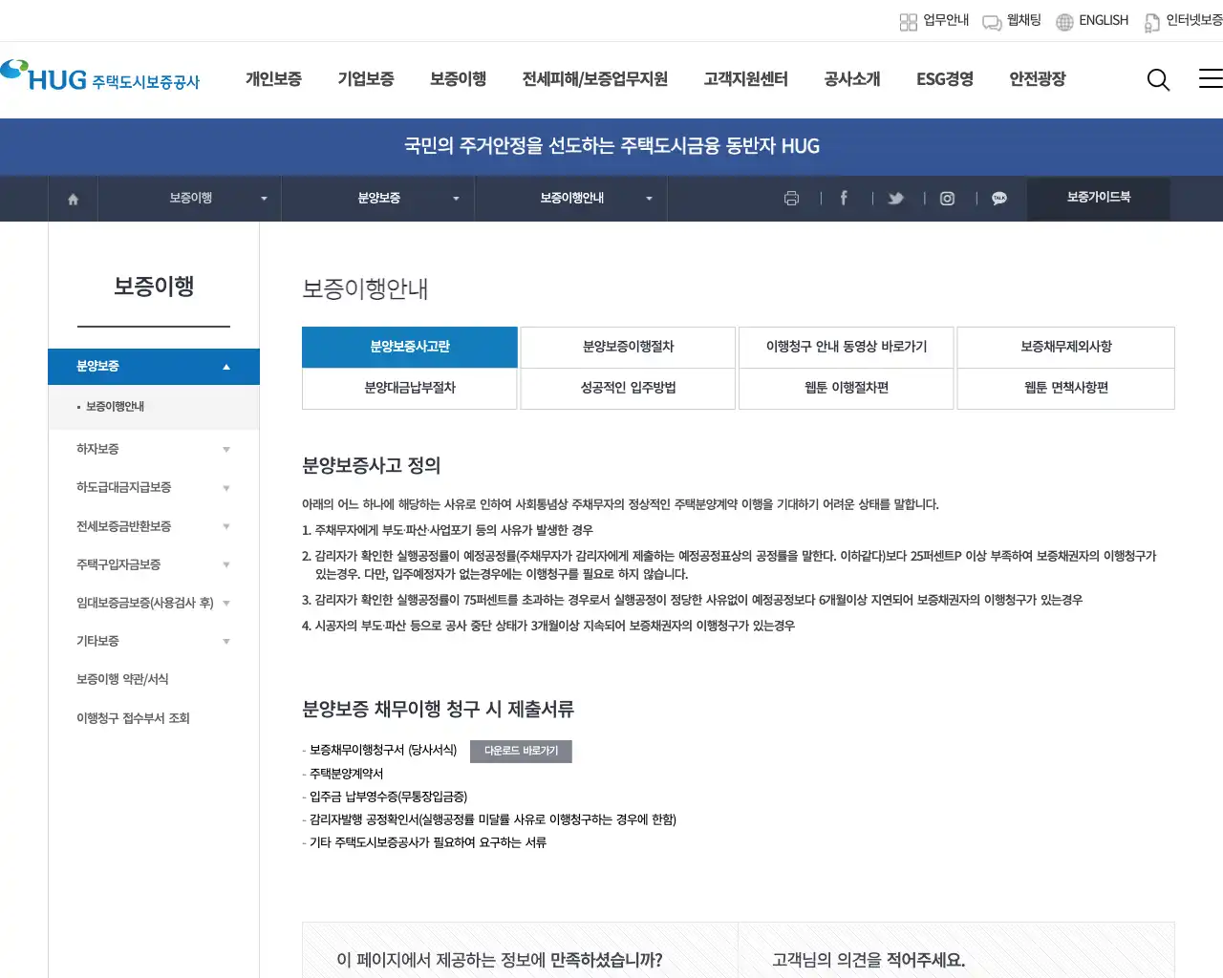Click the KakaoTalk channel icon

998,199
